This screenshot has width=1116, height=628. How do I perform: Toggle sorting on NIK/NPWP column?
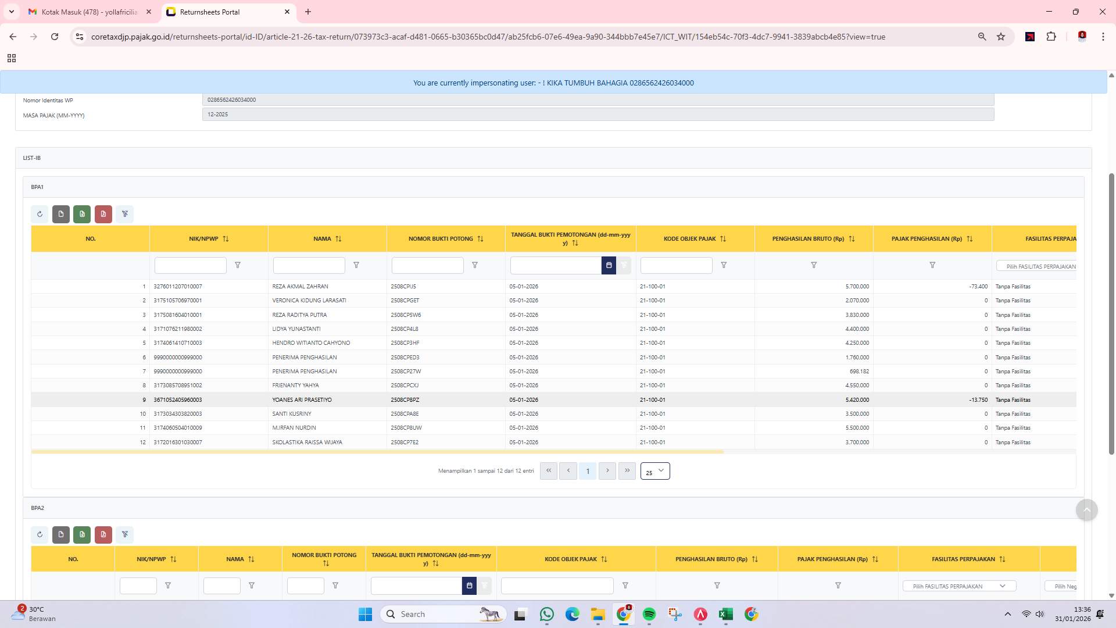click(226, 238)
